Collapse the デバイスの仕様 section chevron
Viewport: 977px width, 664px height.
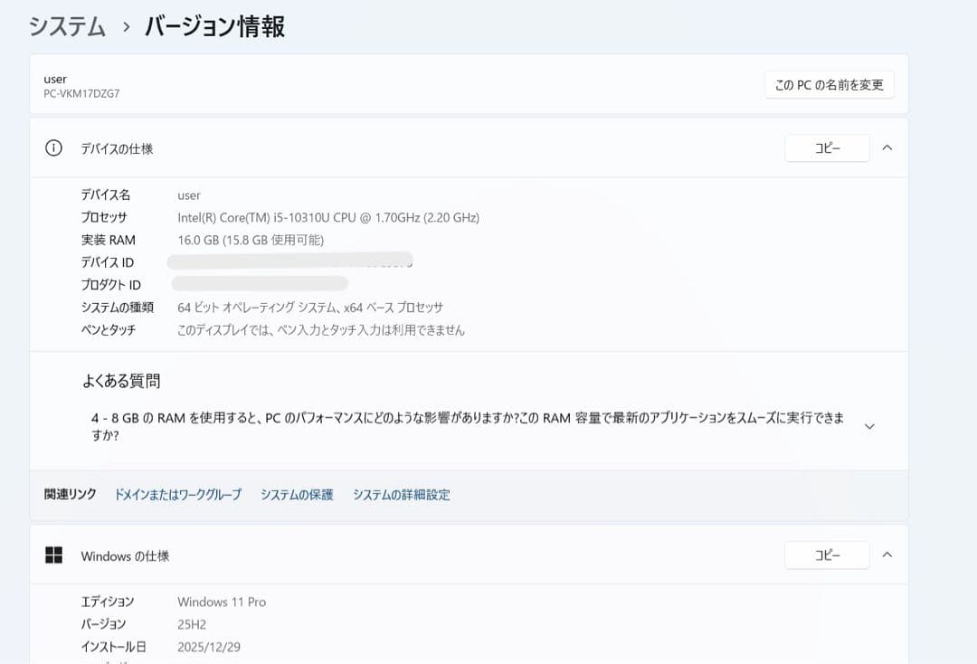(887, 147)
